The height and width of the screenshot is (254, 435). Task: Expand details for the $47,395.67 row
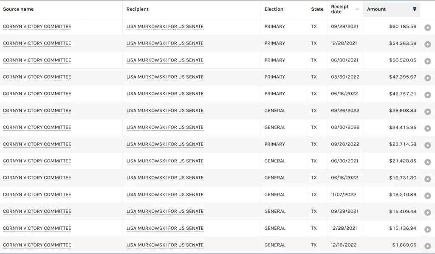click(x=427, y=78)
